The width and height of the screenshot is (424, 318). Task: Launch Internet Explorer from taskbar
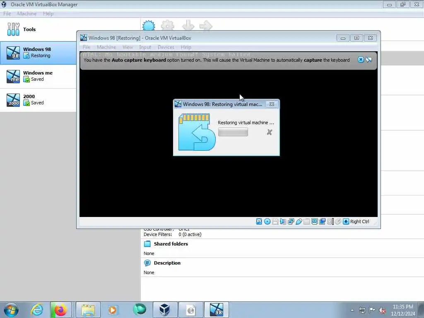coord(36,310)
